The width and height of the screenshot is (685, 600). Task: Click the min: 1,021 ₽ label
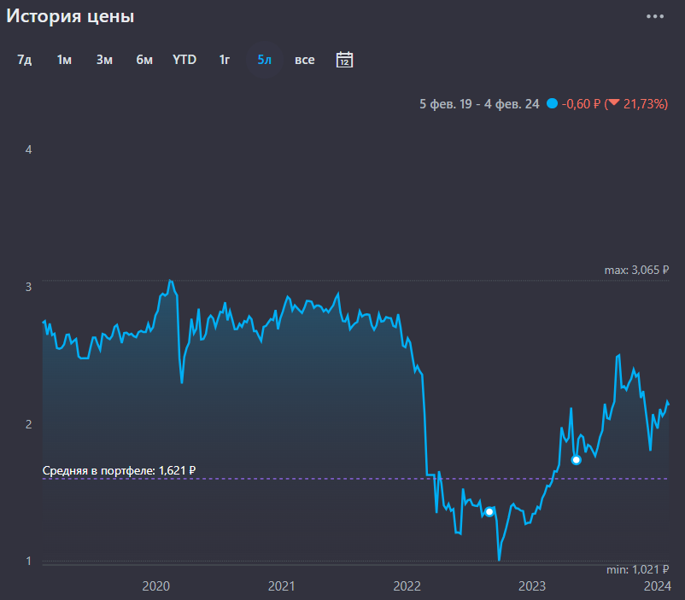(x=638, y=569)
